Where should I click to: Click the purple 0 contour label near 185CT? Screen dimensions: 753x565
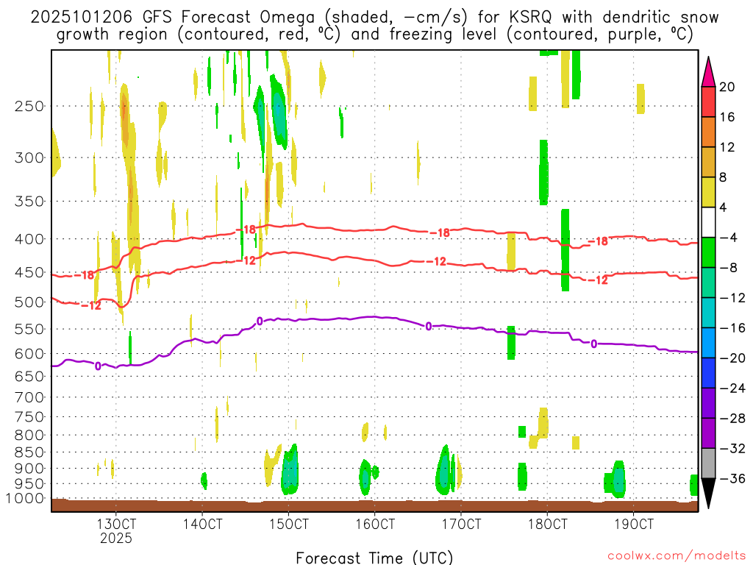click(x=594, y=344)
